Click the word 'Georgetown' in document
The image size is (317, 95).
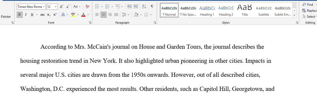pyautogui.click(x=247, y=89)
